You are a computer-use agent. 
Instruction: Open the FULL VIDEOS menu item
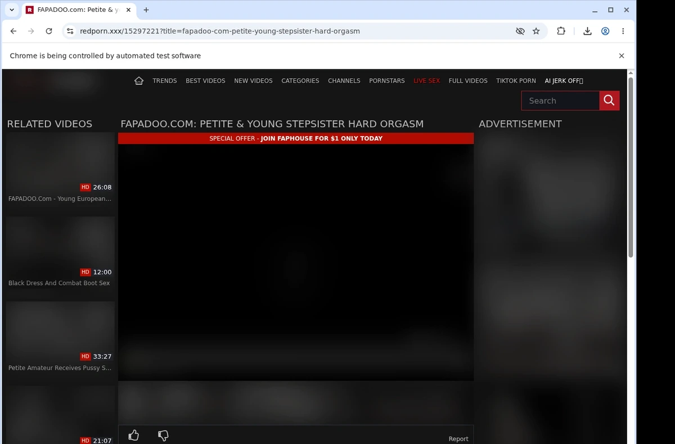click(468, 81)
